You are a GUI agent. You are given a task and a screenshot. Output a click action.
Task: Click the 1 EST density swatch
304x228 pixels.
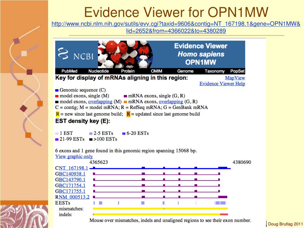click(x=57, y=134)
